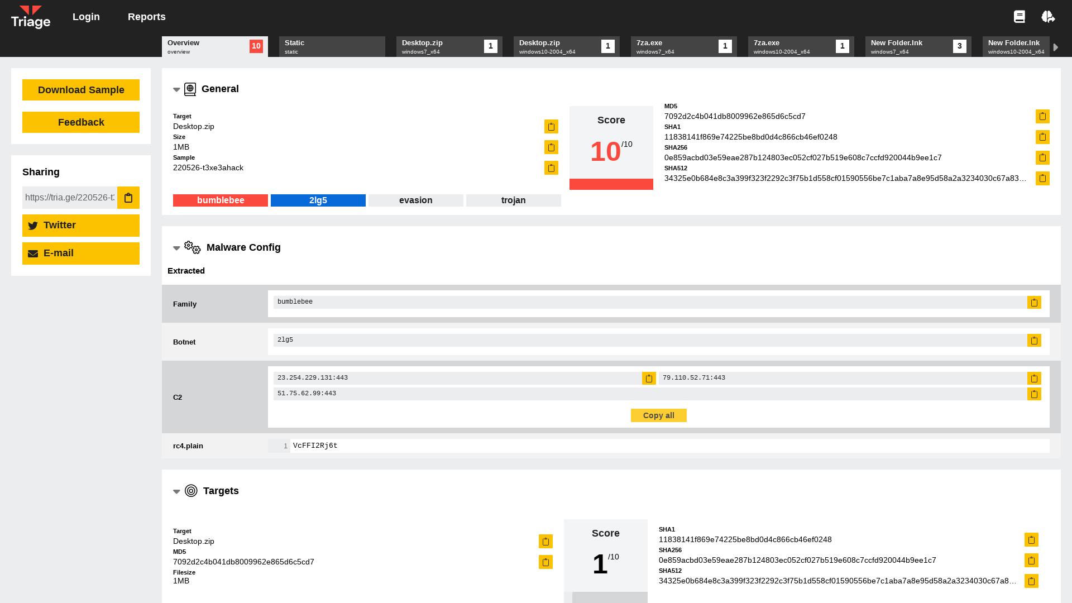Click the Malware Config gears icon

point(192,247)
